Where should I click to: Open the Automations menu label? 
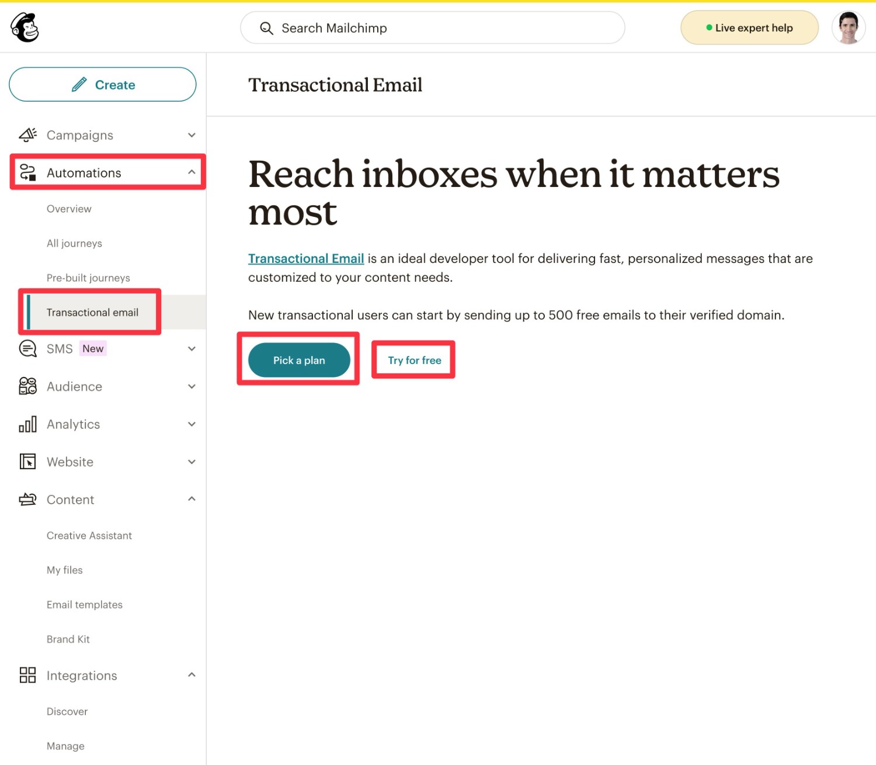tap(84, 173)
